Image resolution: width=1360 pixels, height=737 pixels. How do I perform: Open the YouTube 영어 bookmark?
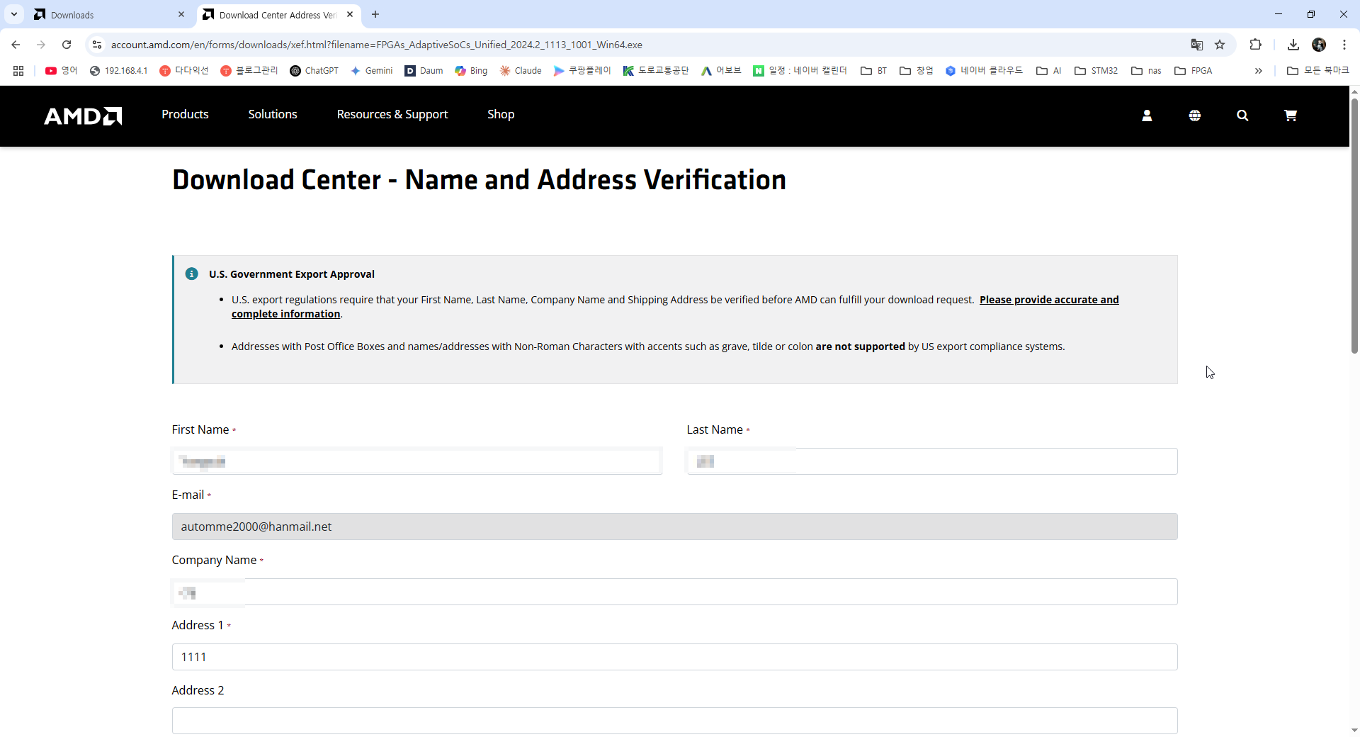point(62,71)
